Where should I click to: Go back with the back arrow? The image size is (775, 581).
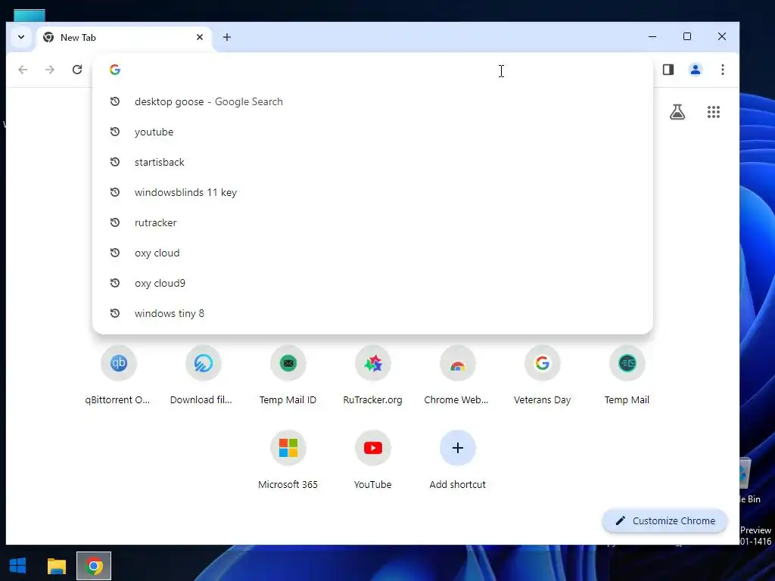click(23, 70)
